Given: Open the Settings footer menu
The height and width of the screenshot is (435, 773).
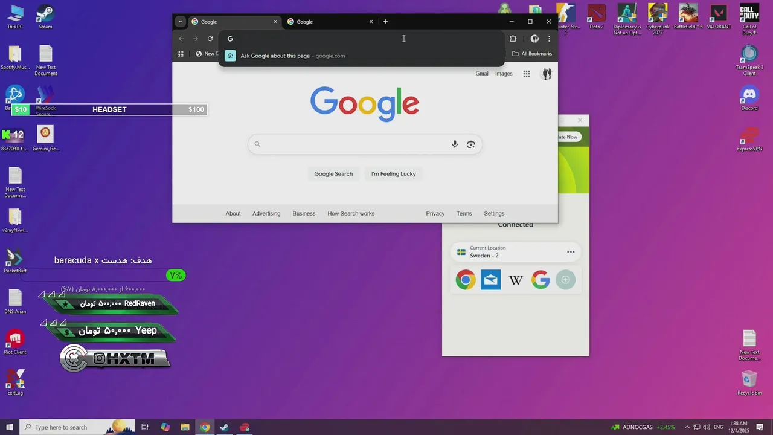Looking at the screenshot, I should (494, 214).
